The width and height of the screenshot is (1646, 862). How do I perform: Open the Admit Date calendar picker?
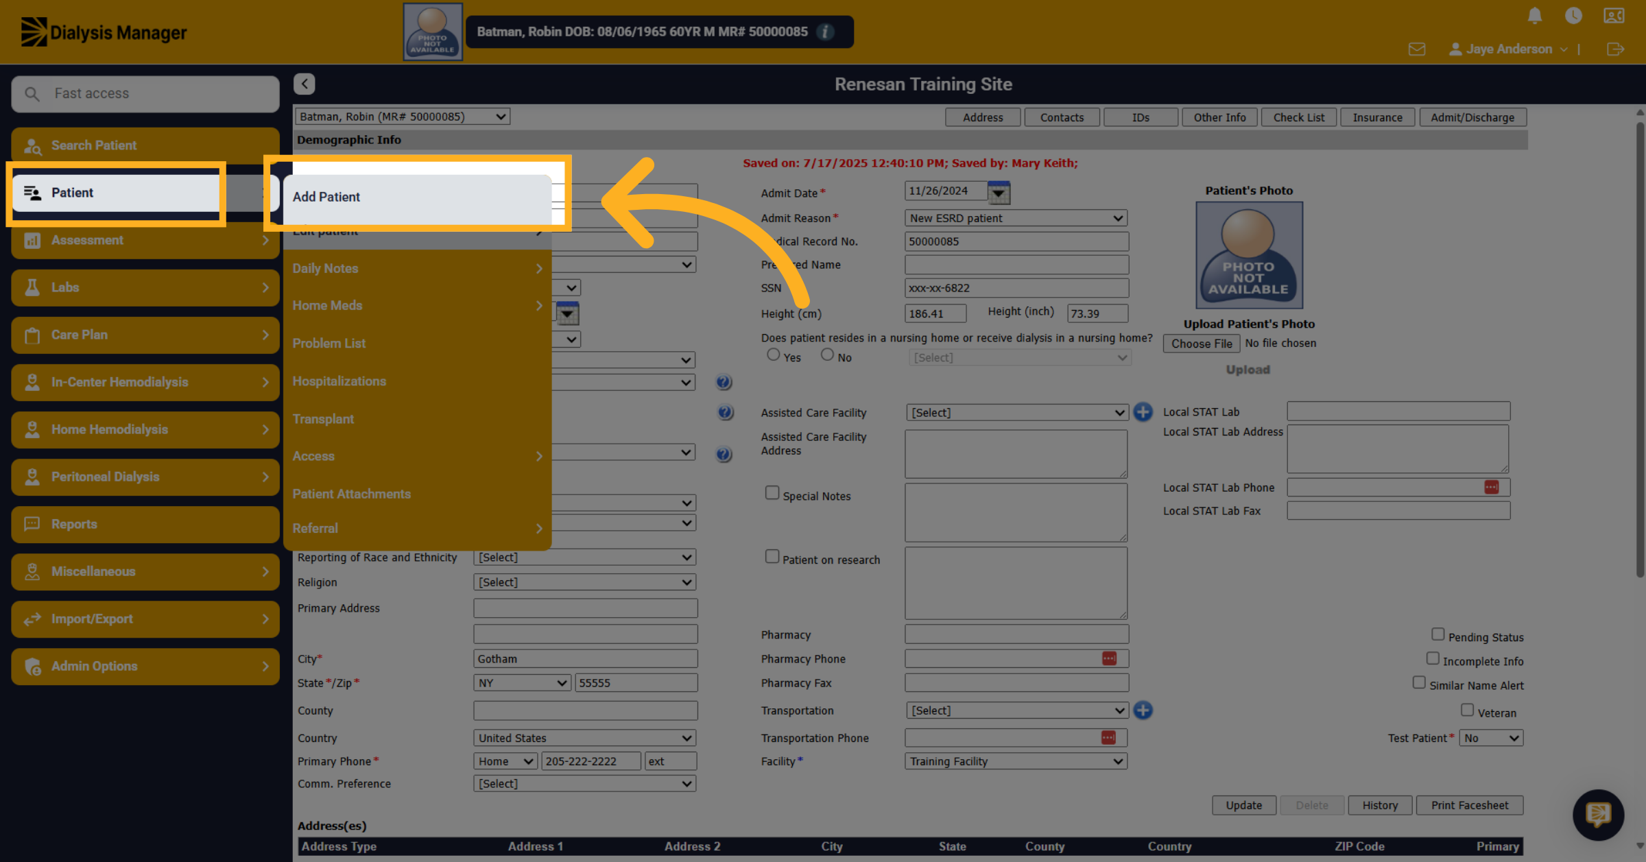pos(999,193)
